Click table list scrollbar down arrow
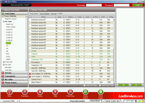Viewport: 145px width, 103px height. click(114, 83)
